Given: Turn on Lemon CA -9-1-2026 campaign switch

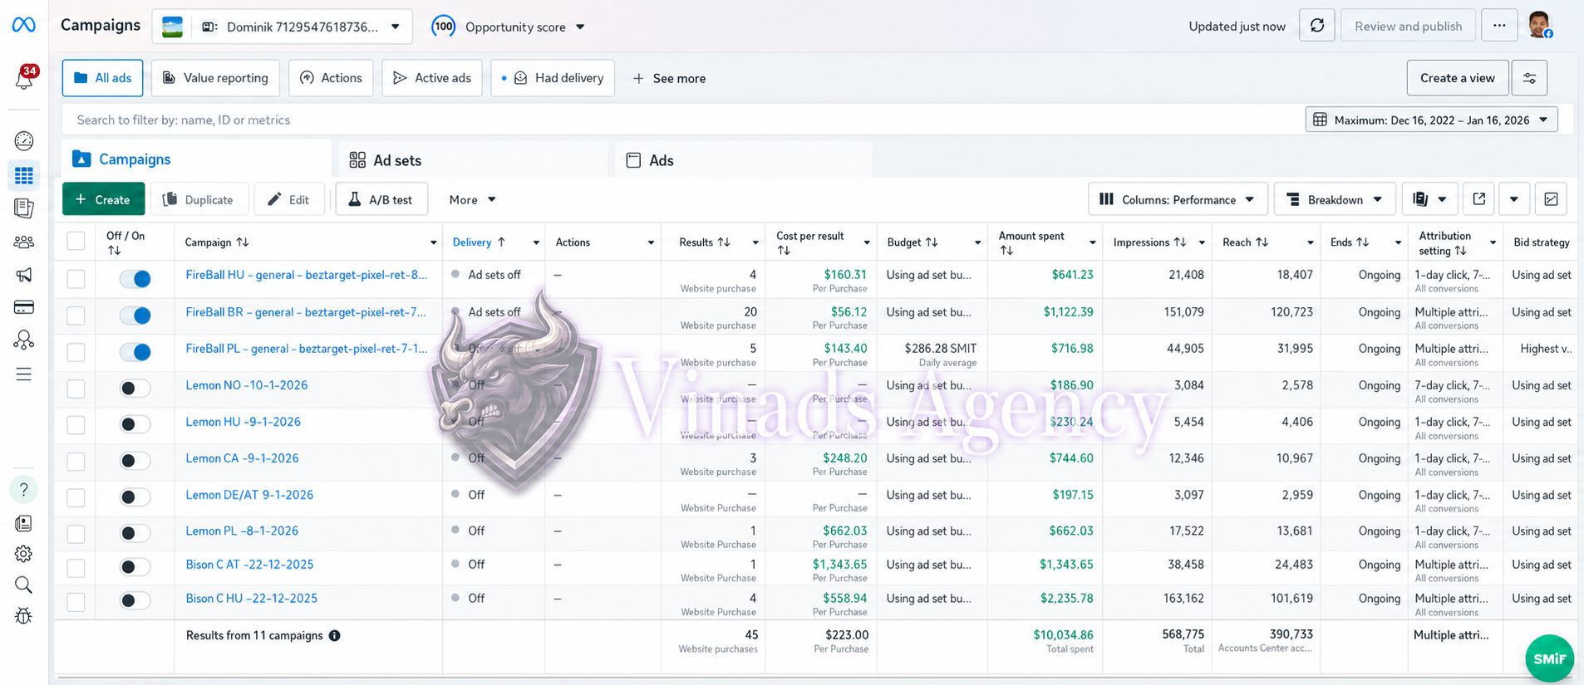Looking at the screenshot, I should (x=135, y=461).
